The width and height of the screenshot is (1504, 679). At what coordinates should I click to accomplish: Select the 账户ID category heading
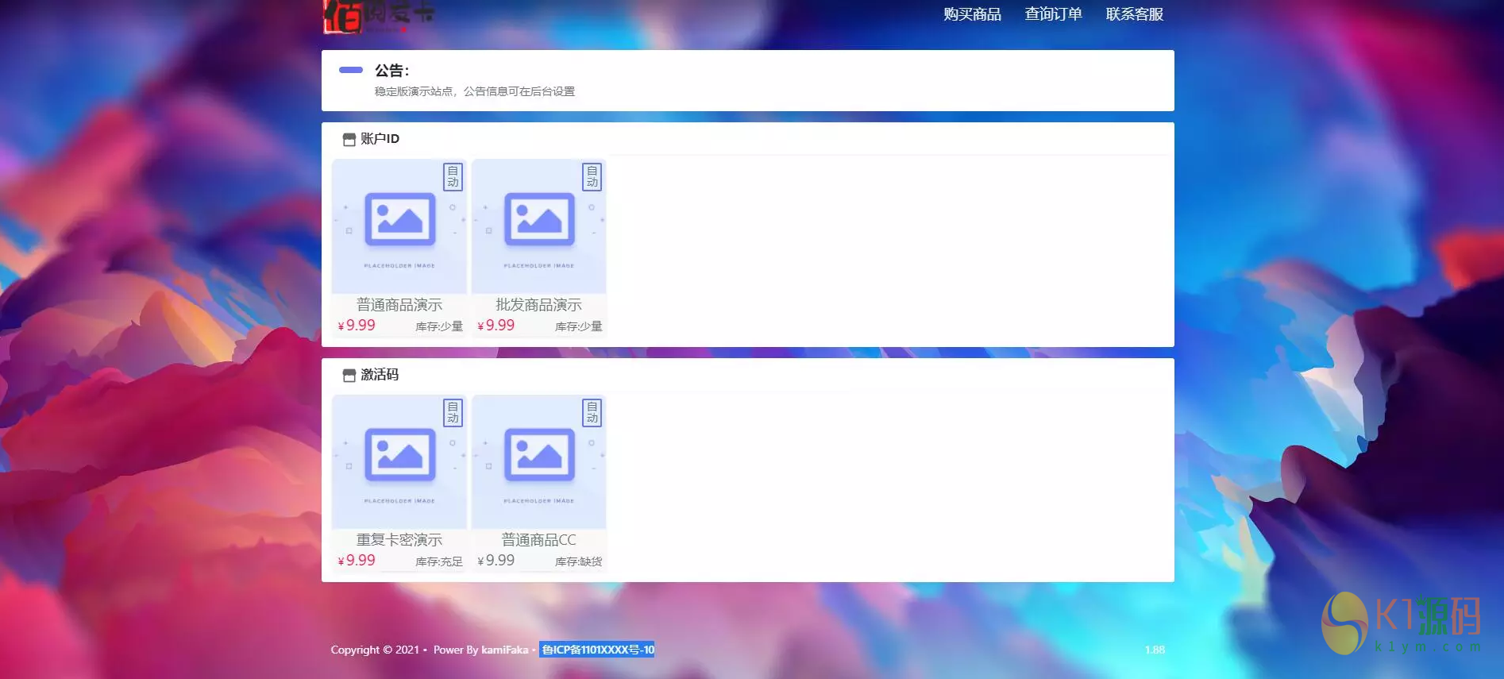(380, 139)
